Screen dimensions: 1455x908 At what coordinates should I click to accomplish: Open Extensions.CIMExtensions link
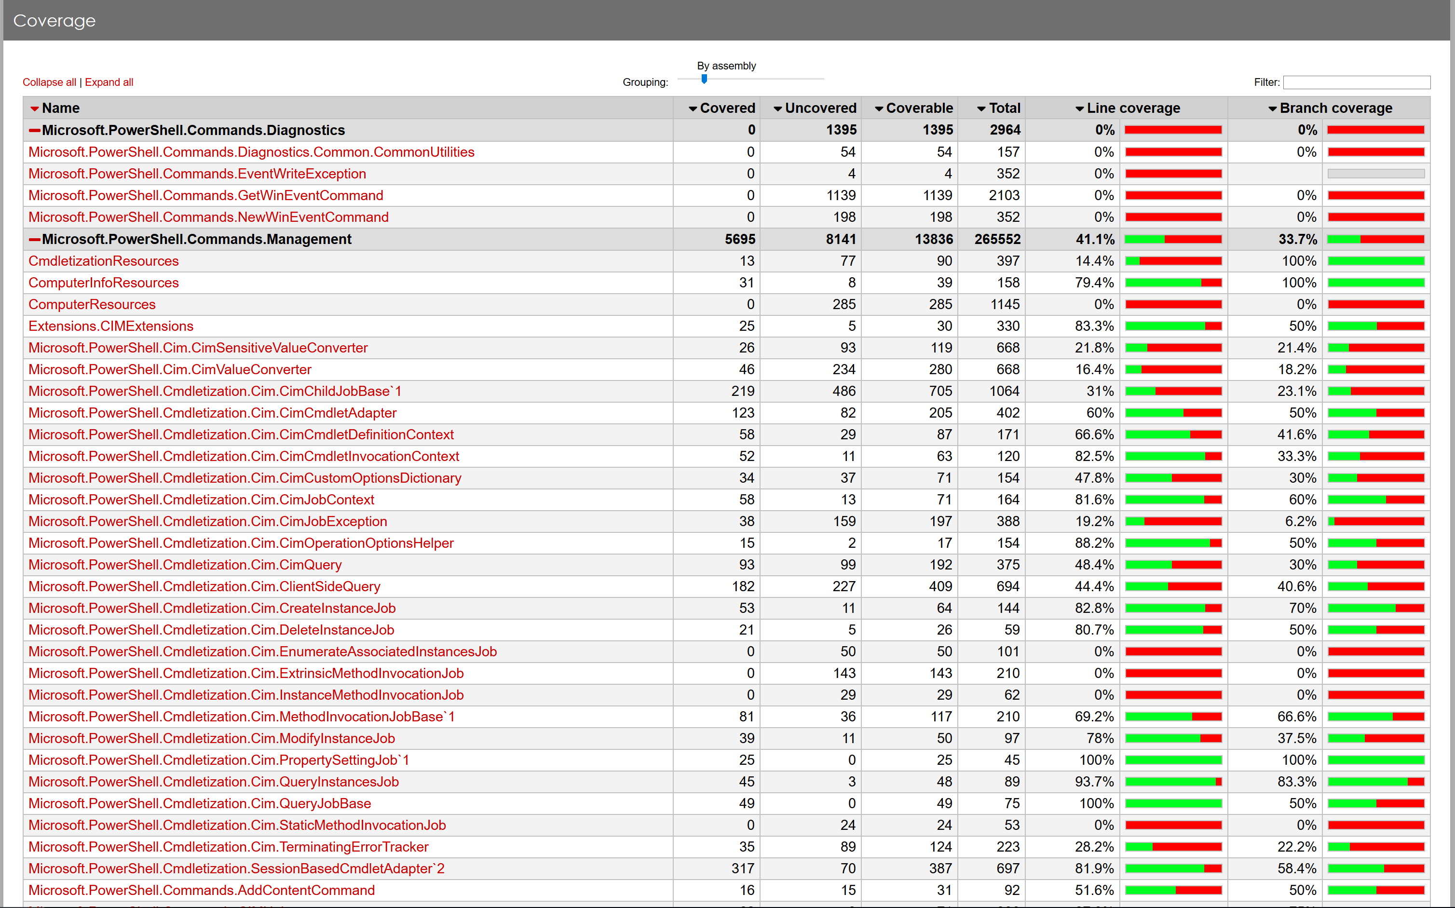point(110,325)
